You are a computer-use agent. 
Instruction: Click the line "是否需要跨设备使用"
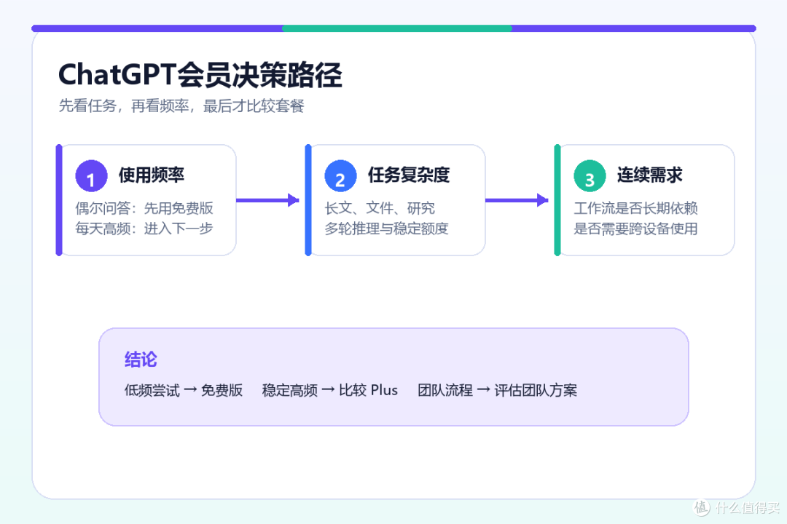[635, 229]
